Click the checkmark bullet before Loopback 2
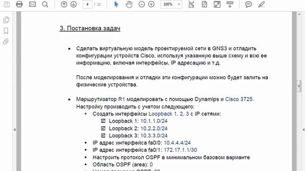This screenshot has height=171, width=305. point(103,128)
